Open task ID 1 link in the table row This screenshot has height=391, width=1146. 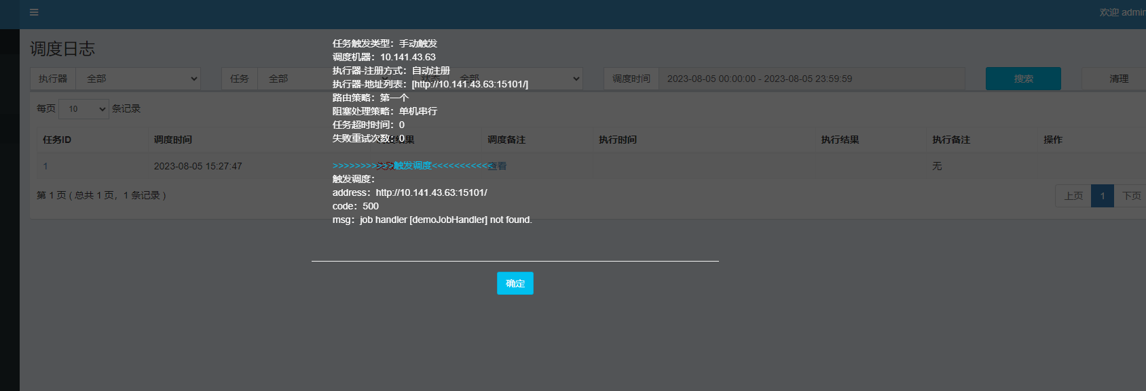click(45, 166)
